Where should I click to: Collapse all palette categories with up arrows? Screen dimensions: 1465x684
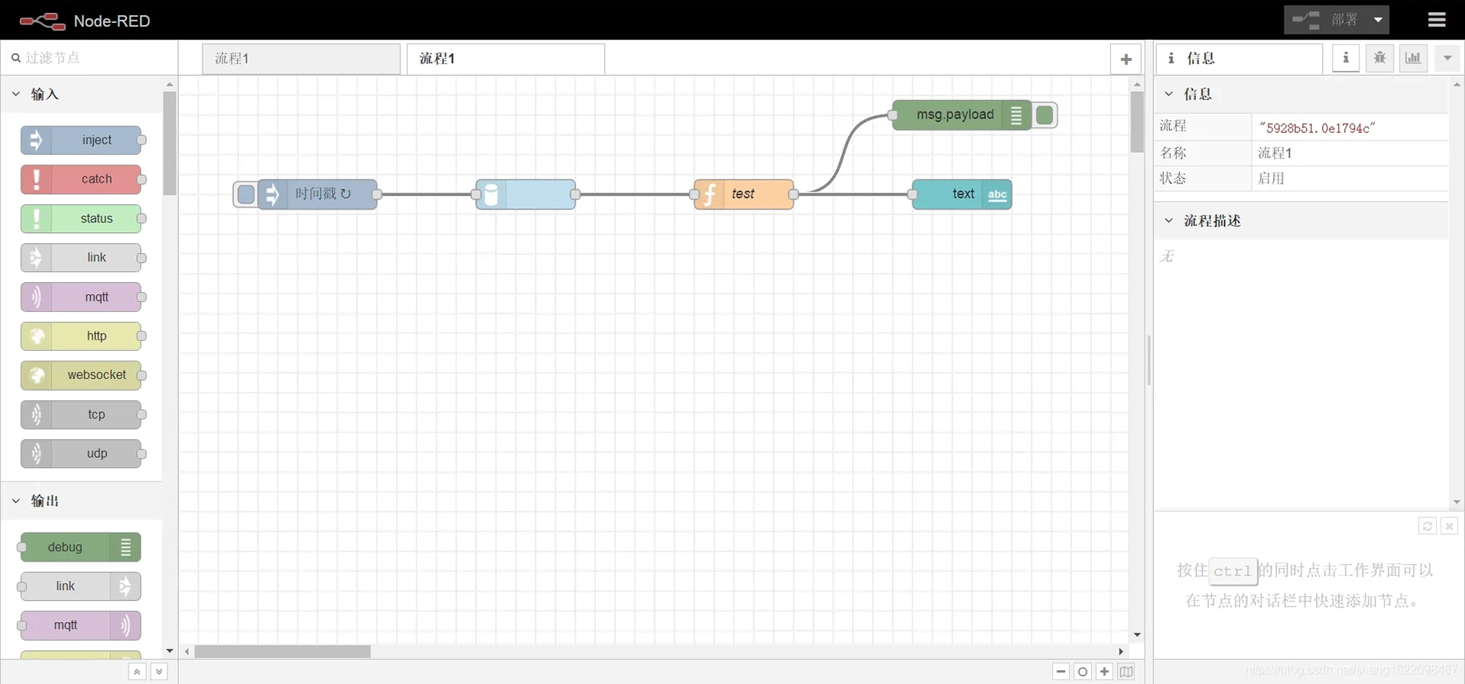(x=137, y=672)
